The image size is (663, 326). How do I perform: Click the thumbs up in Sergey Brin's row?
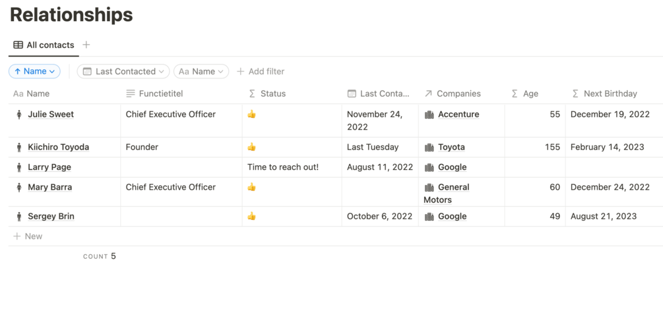[x=251, y=216]
